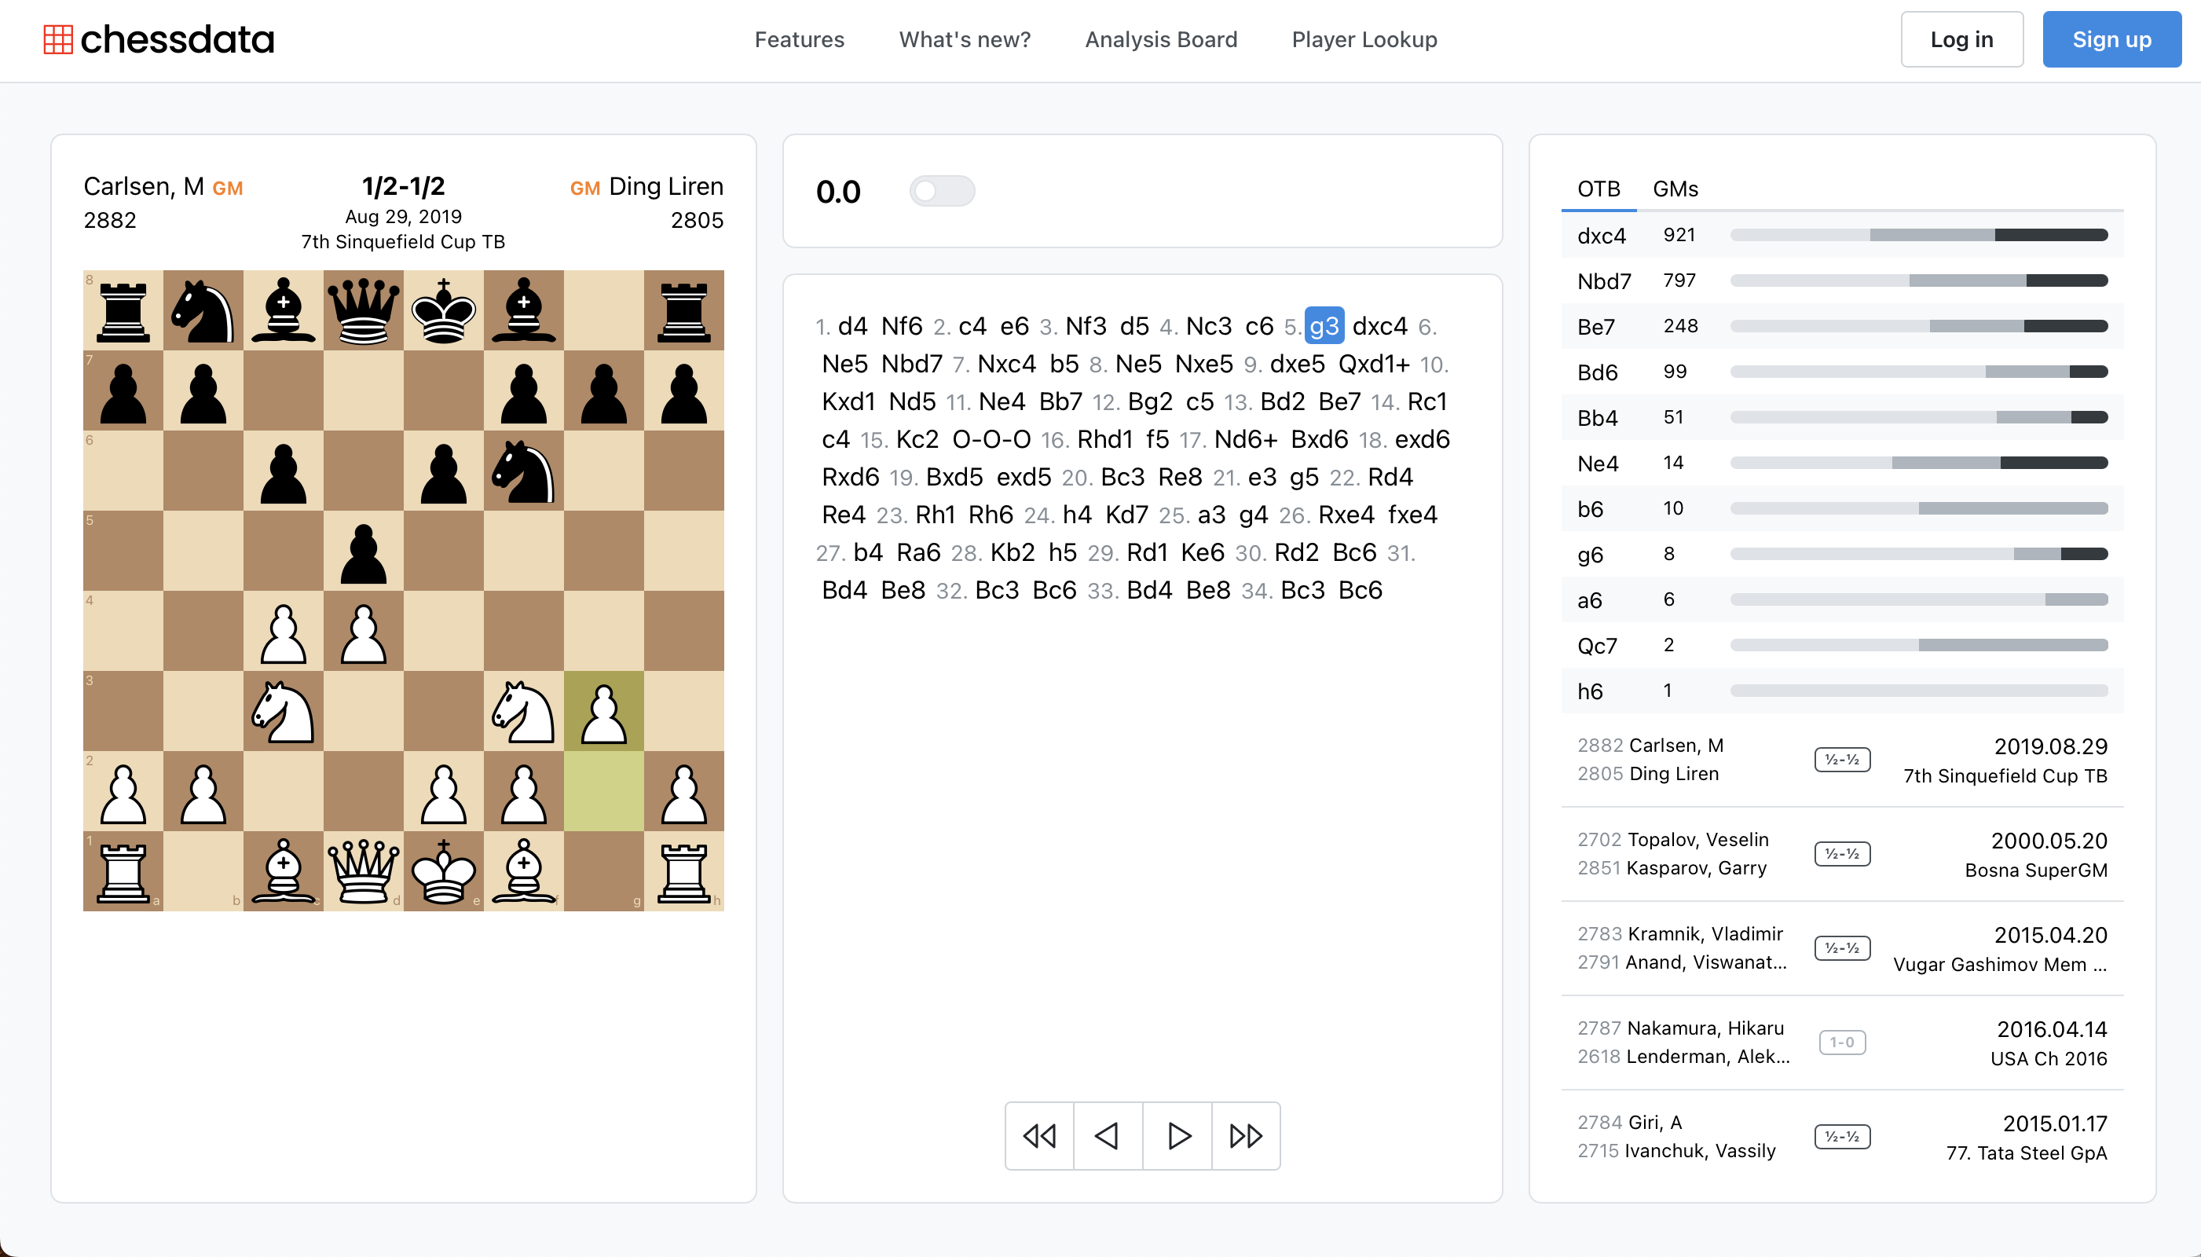Click the black knight on f6
The image size is (2201, 1257).
[x=523, y=471]
